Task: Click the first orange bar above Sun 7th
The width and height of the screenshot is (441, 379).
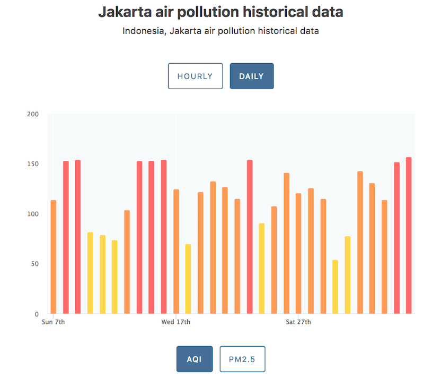Action: 54,257
